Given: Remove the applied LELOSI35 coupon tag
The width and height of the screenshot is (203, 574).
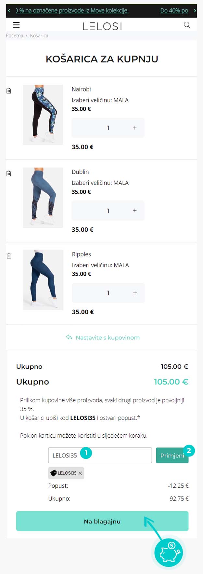Looking at the screenshot, I should 80,473.
